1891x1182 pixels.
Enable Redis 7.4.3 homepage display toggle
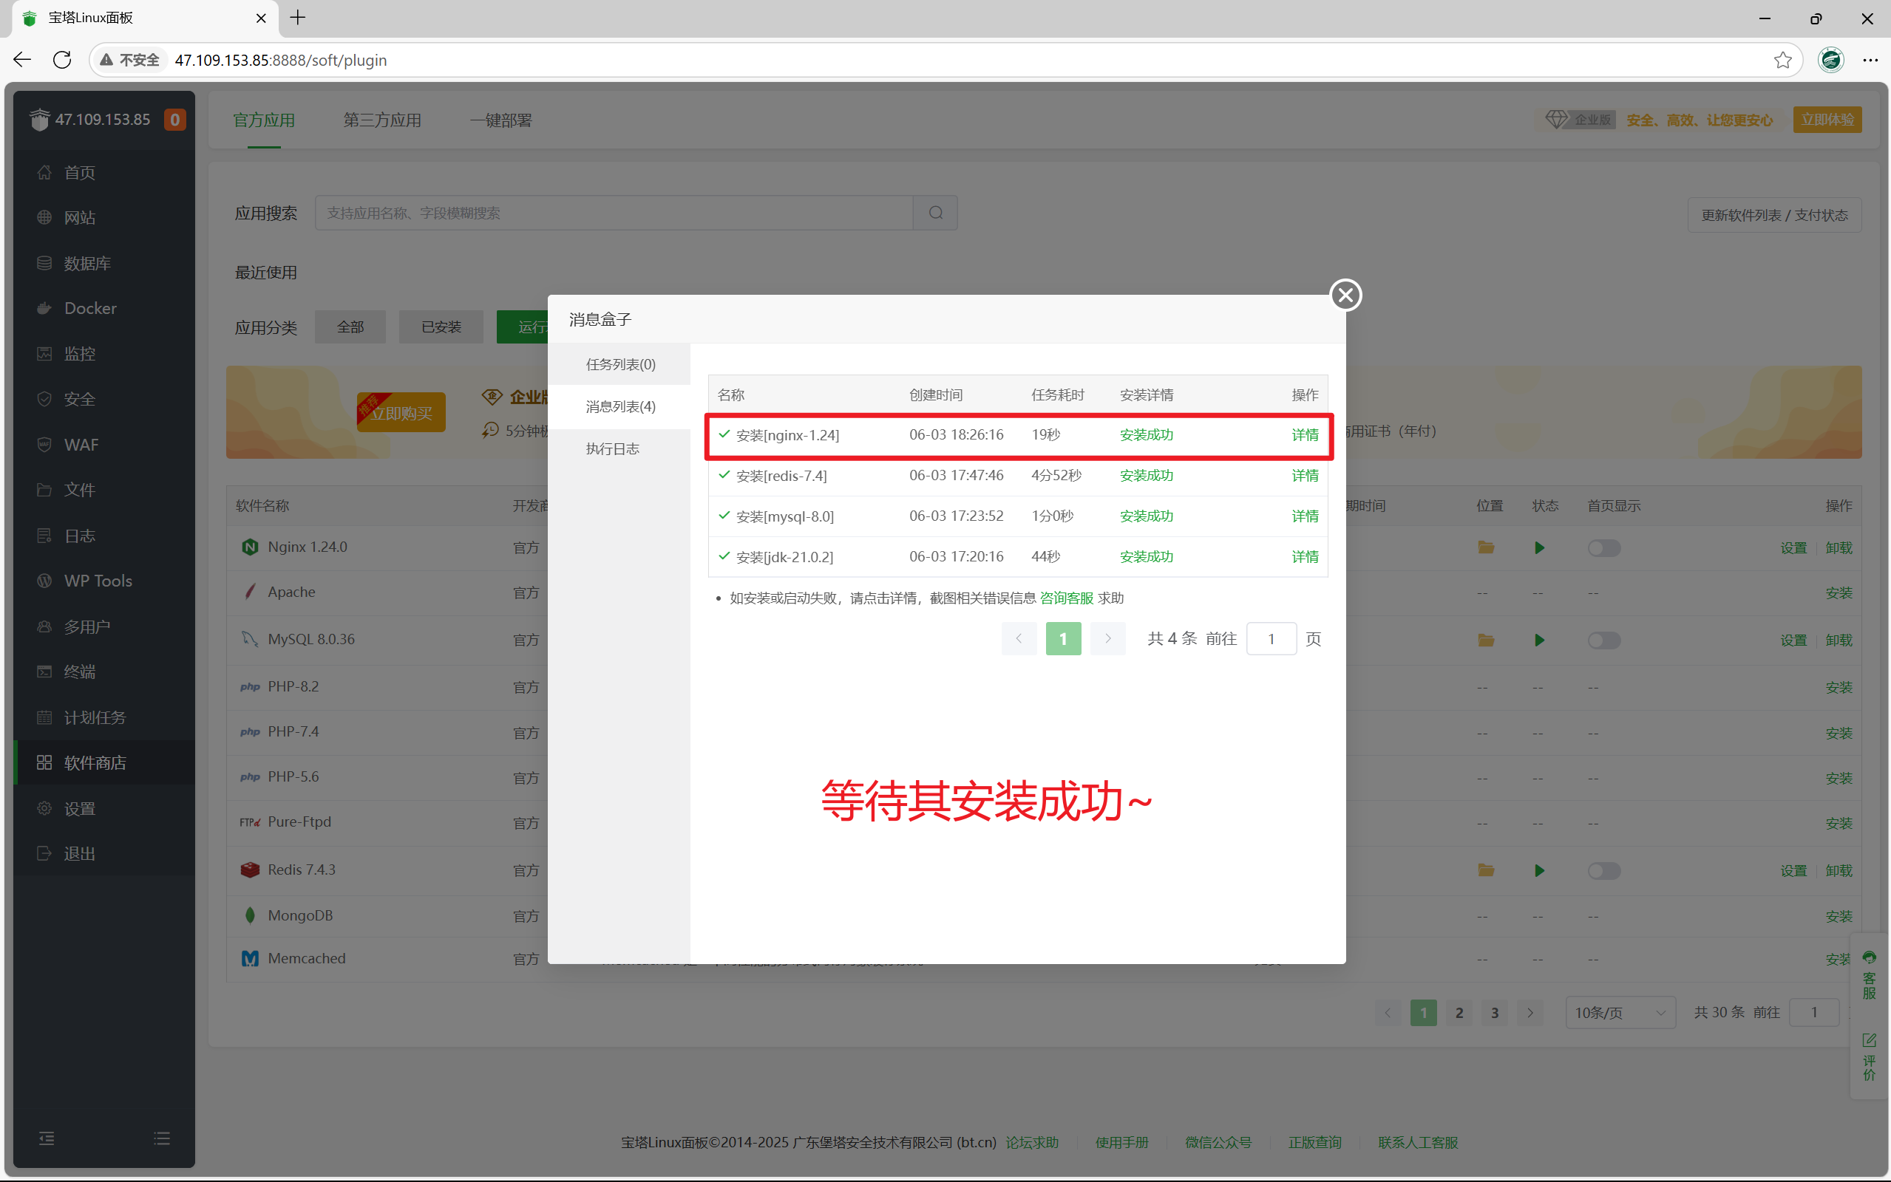tap(1603, 870)
